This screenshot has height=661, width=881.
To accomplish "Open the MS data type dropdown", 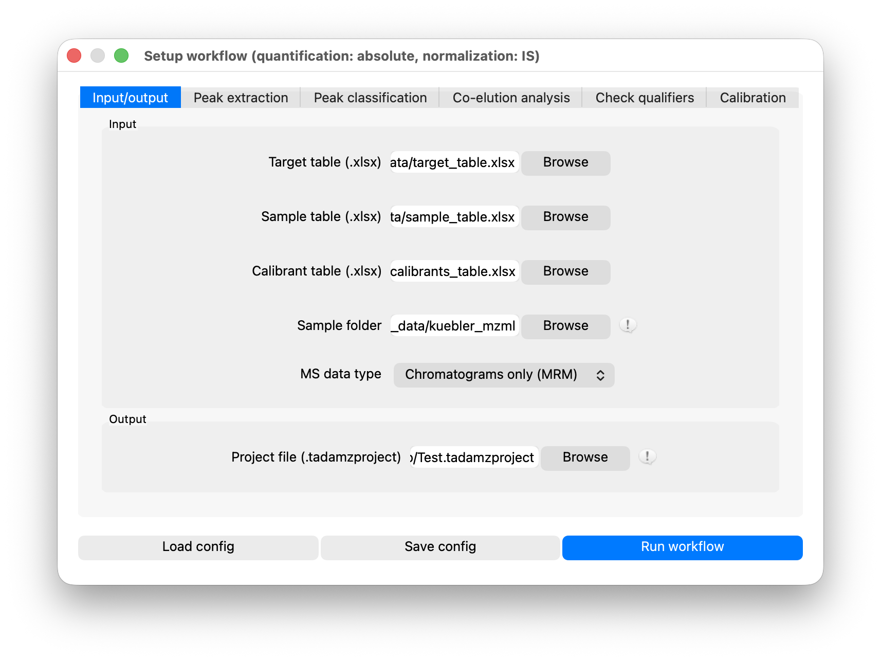I will click(x=504, y=375).
